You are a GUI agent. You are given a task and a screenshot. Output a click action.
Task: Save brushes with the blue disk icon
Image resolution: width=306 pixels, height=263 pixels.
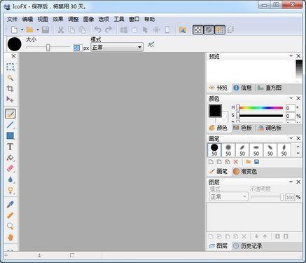(x=256, y=162)
